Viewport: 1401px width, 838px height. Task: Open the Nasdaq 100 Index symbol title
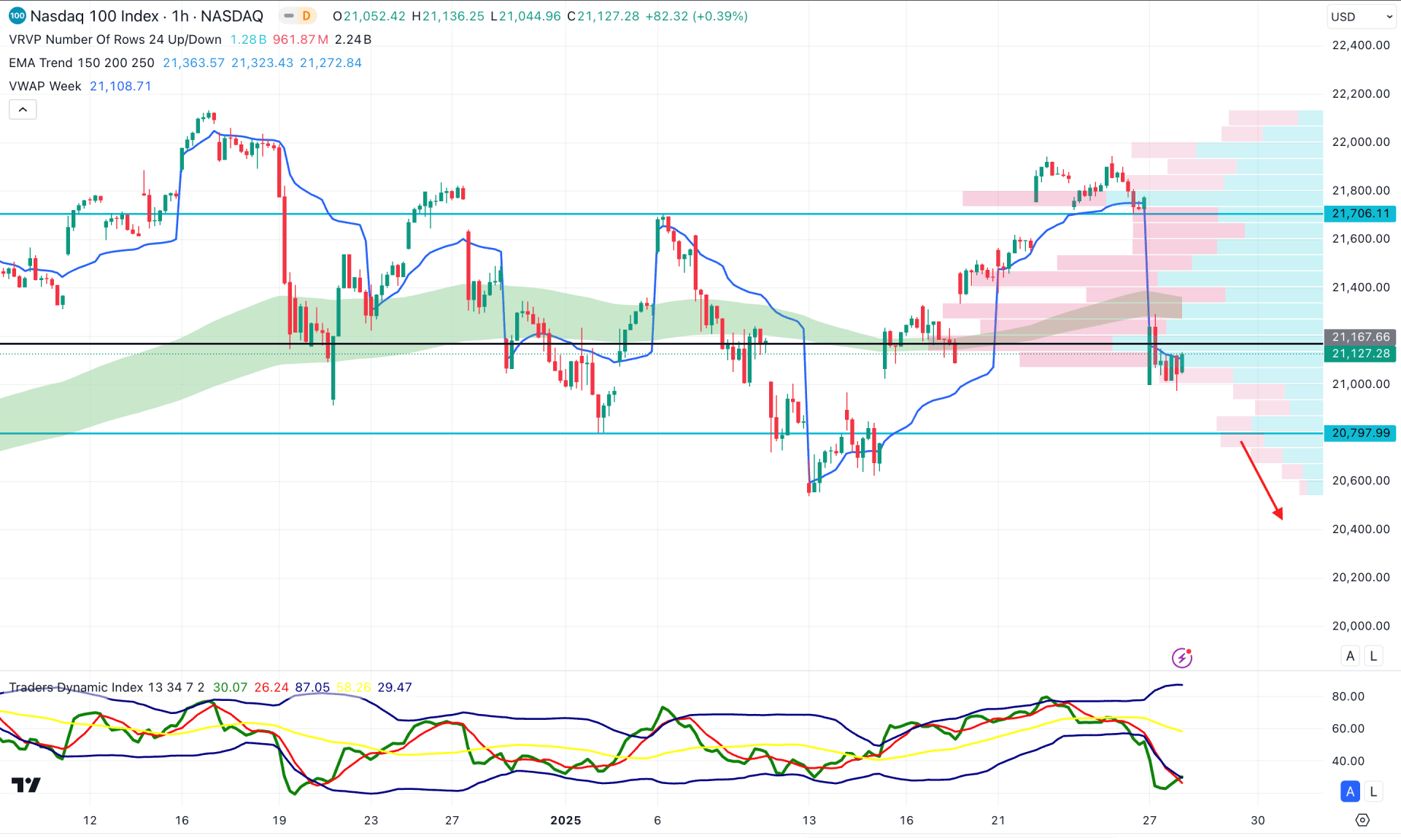(x=146, y=16)
